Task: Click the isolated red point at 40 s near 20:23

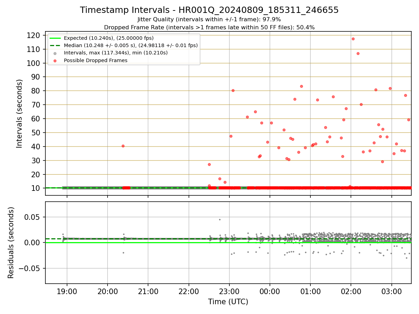Action: 123,146
